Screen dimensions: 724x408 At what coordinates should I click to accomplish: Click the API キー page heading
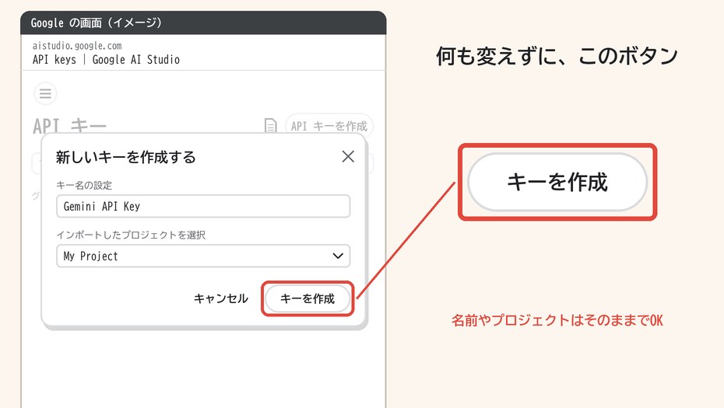(69, 125)
